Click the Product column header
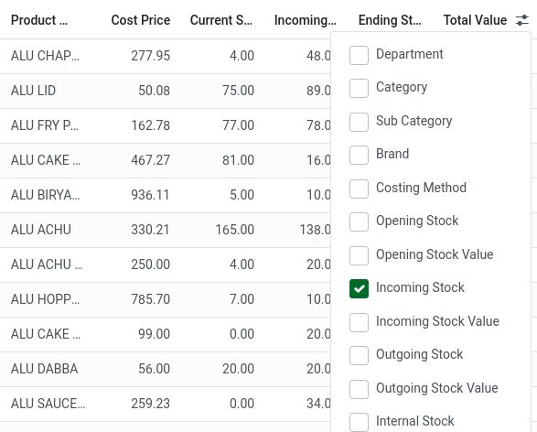 click(x=39, y=20)
